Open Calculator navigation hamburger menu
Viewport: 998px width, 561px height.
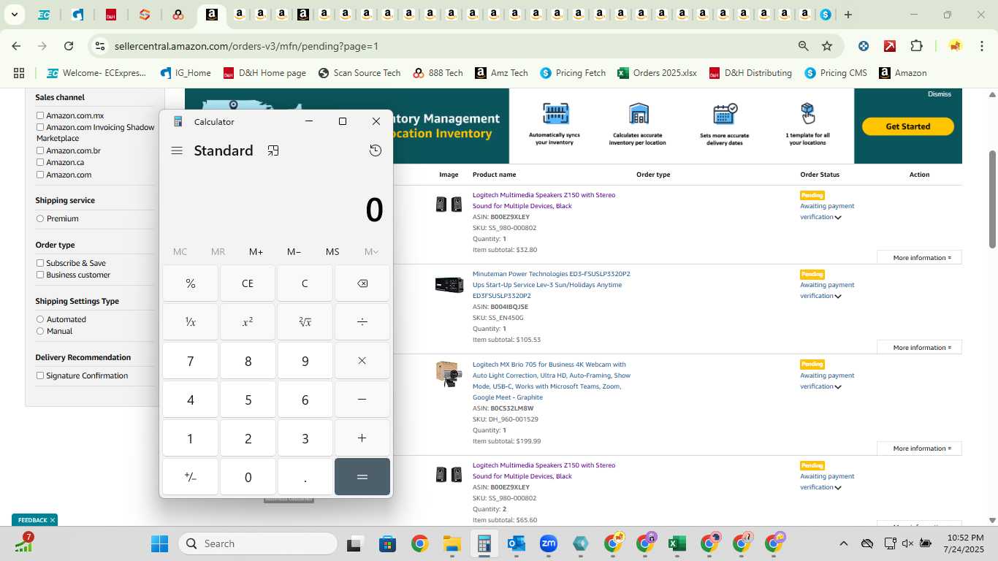pos(176,150)
